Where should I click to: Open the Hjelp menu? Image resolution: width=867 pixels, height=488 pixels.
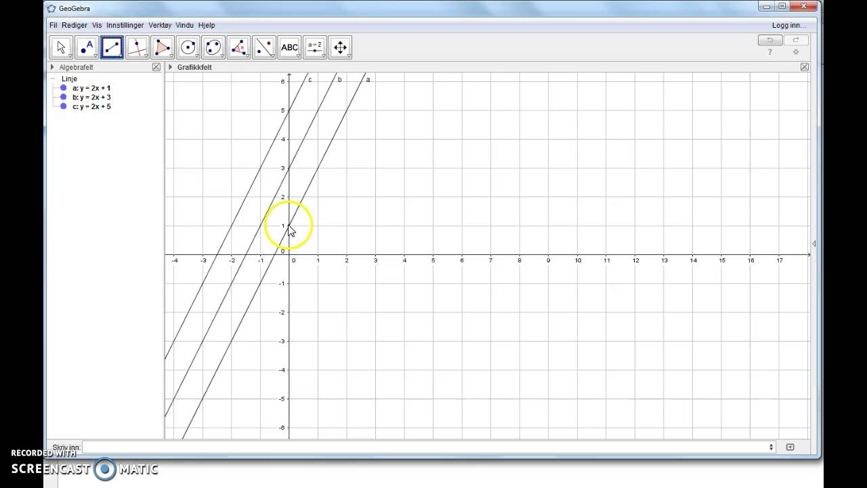point(207,25)
